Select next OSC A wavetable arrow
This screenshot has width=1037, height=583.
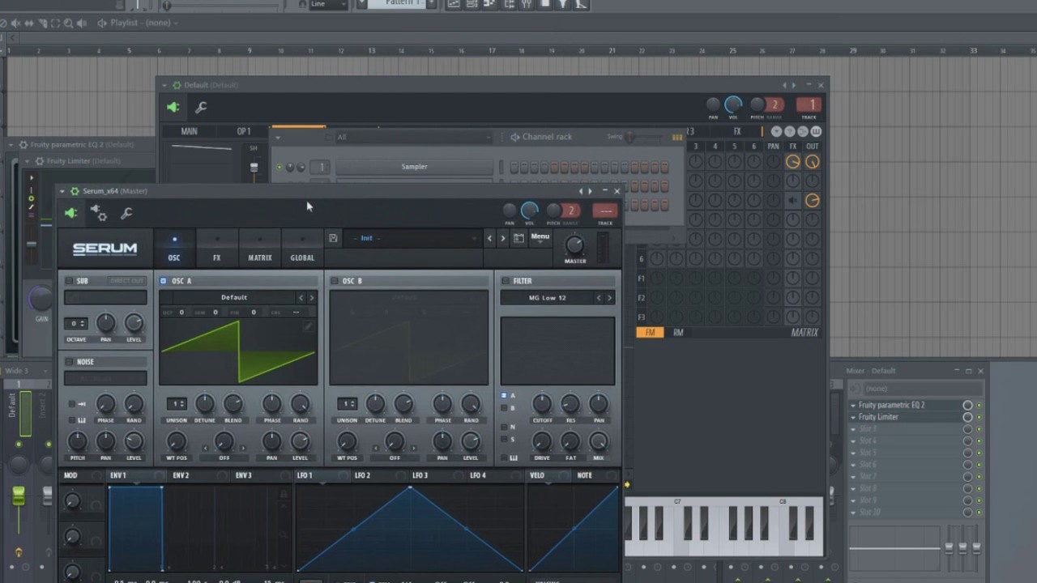(x=312, y=297)
